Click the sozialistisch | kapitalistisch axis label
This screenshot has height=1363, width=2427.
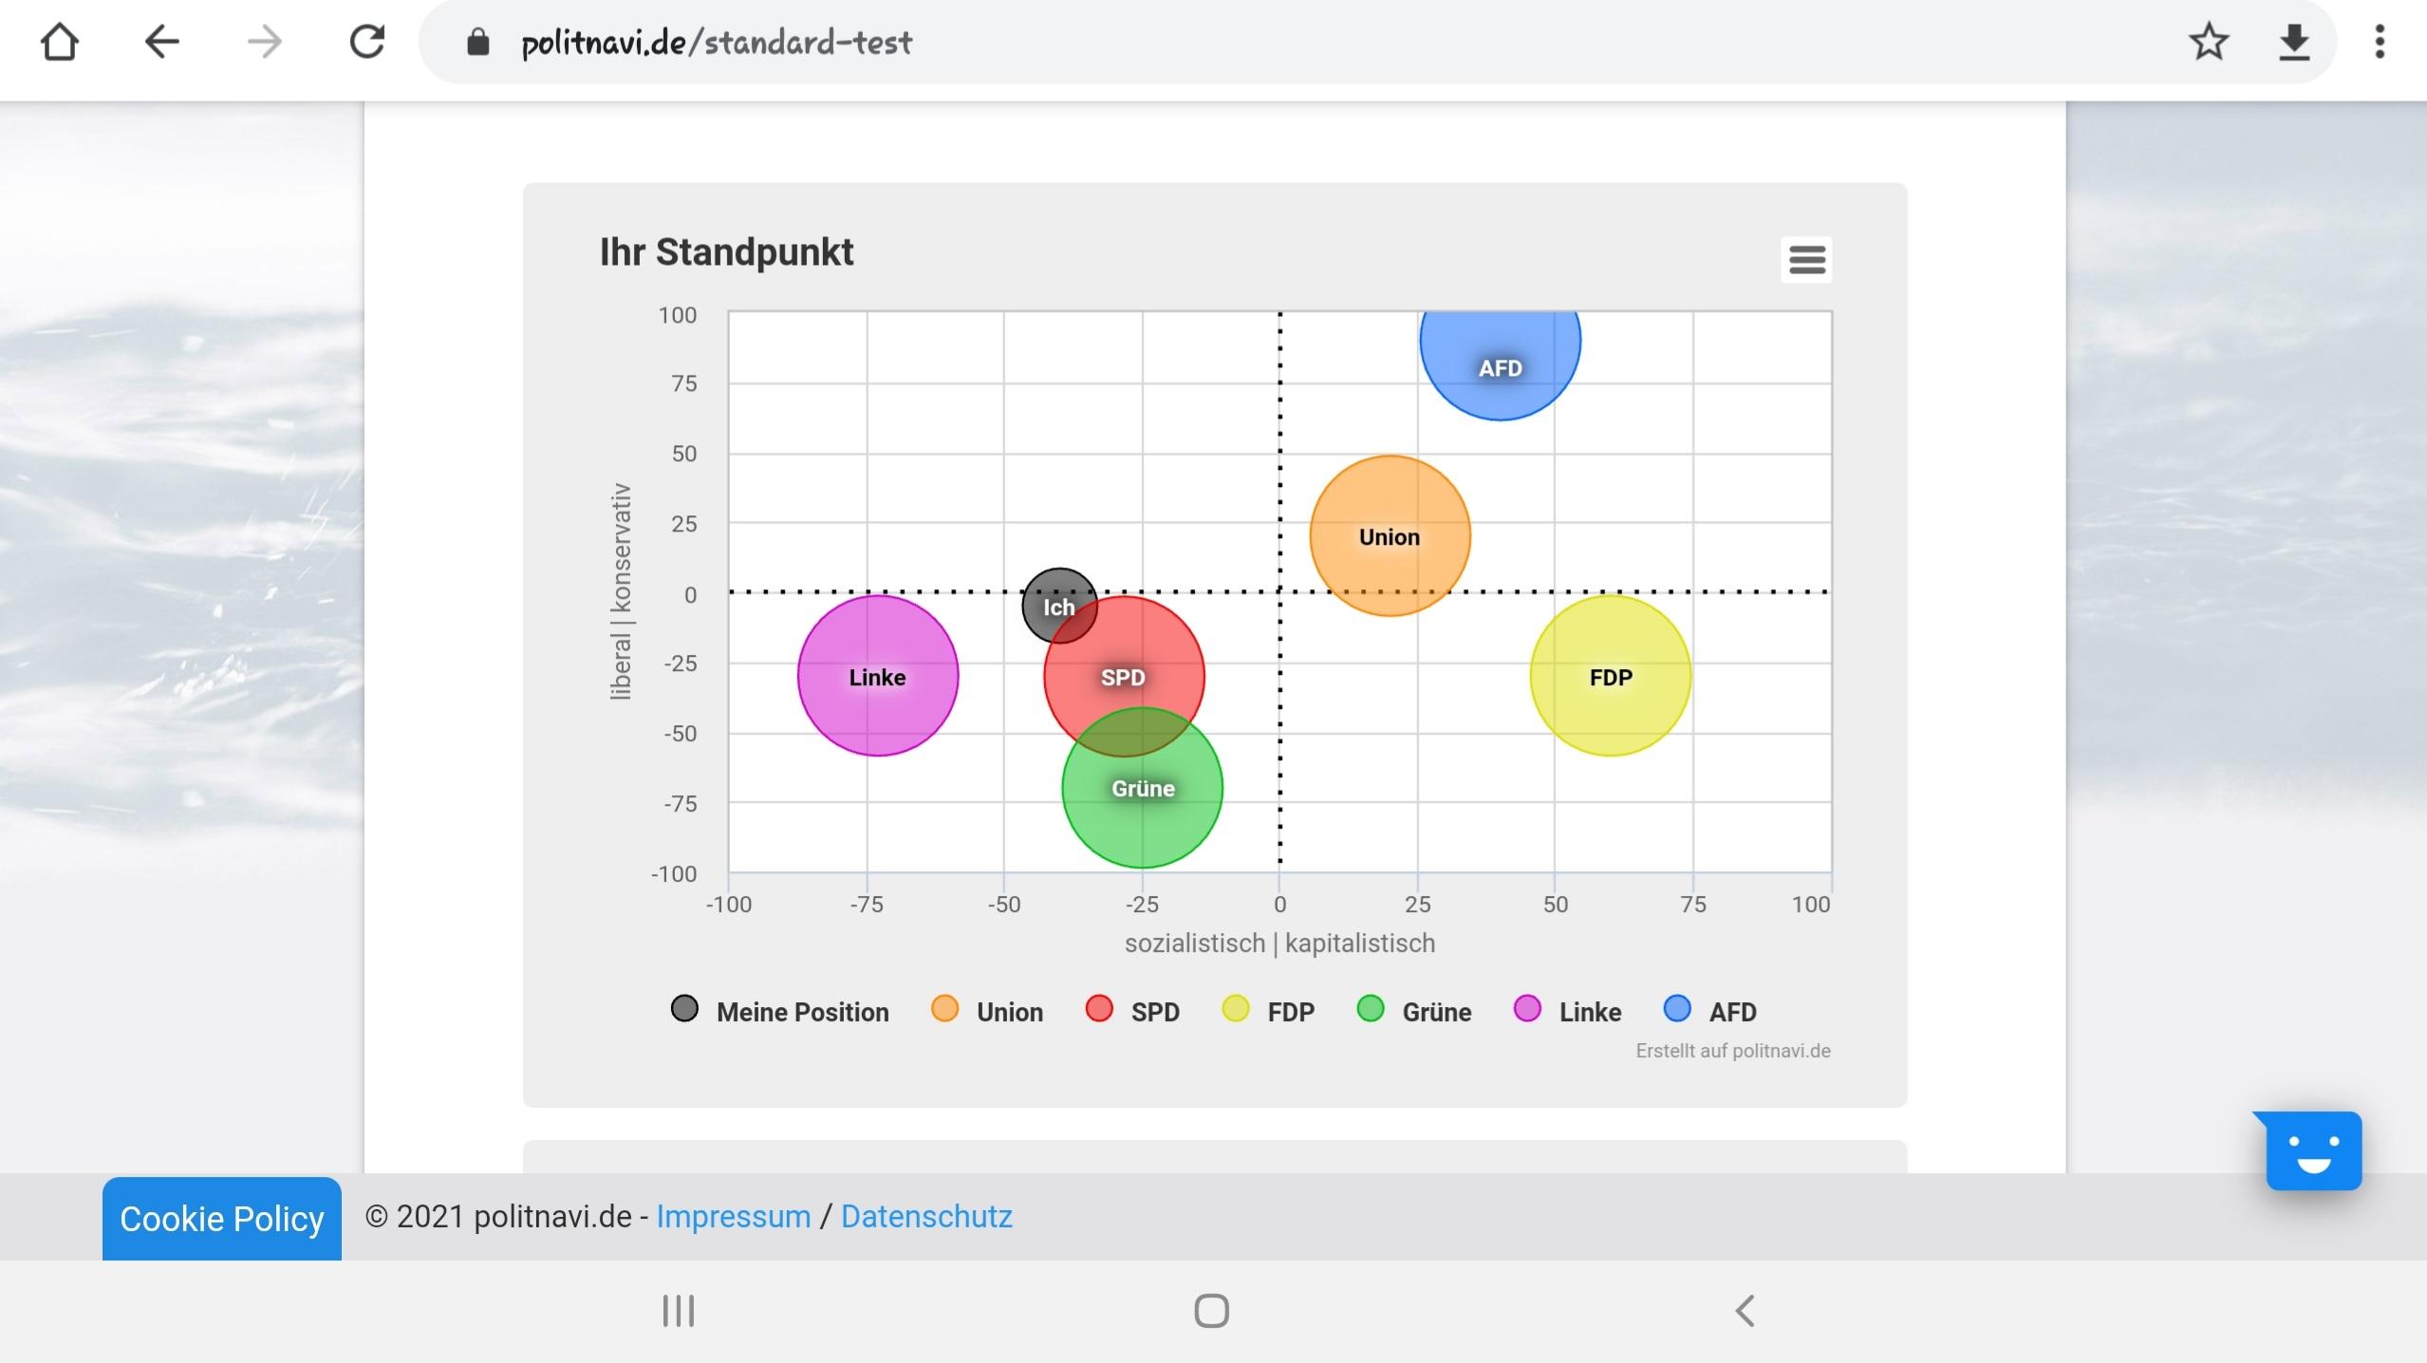(x=1279, y=943)
